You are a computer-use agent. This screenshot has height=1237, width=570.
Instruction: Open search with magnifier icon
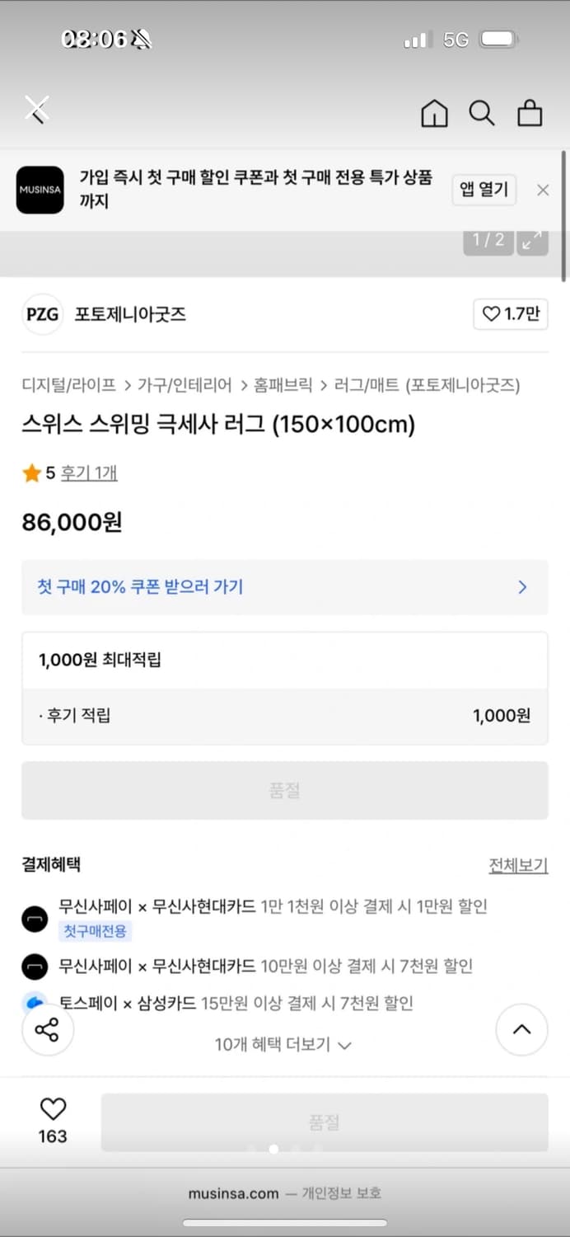pyautogui.click(x=482, y=113)
